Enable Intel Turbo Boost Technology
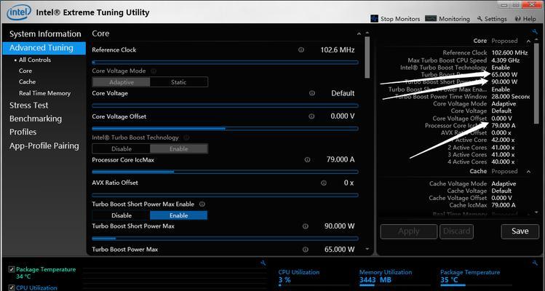This screenshot has width=545, height=291. coord(179,149)
